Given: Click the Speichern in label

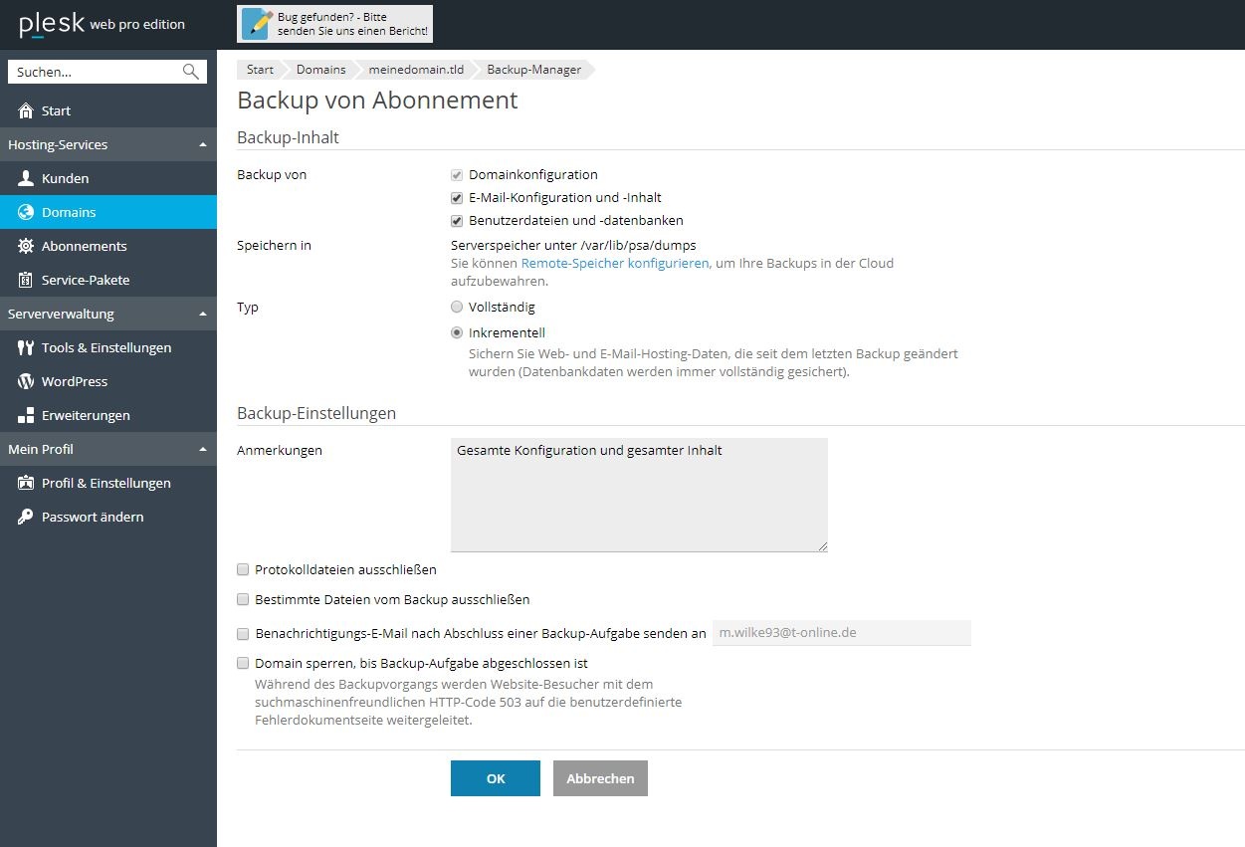Looking at the screenshot, I should (x=274, y=245).
